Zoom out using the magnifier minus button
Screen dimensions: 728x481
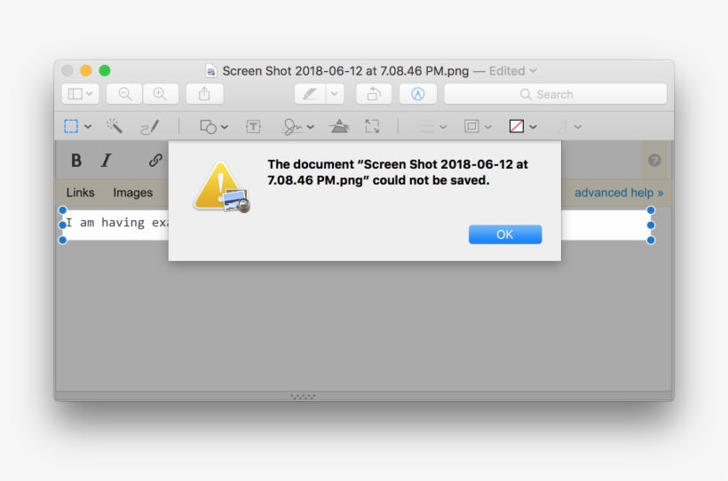[124, 94]
